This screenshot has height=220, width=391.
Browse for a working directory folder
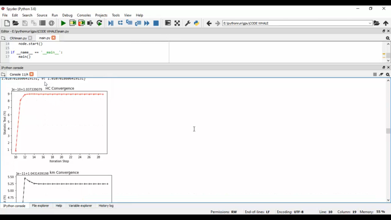(377, 23)
